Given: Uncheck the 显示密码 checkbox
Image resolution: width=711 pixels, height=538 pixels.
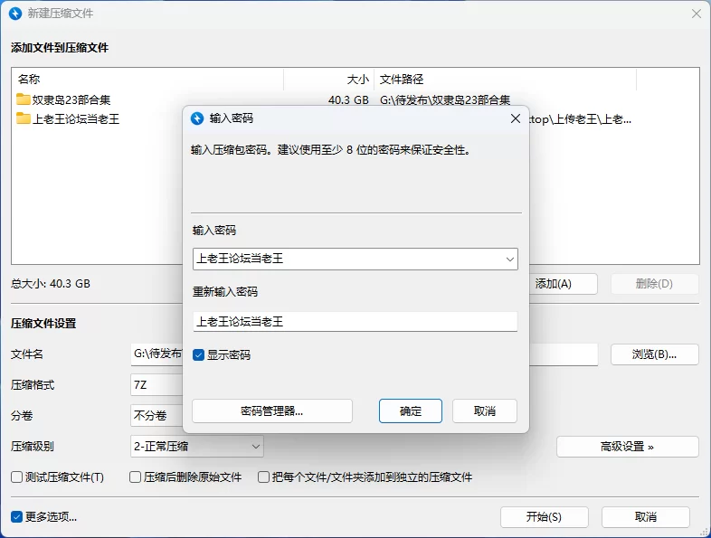Looking at the screenshot, I should 199,355.
